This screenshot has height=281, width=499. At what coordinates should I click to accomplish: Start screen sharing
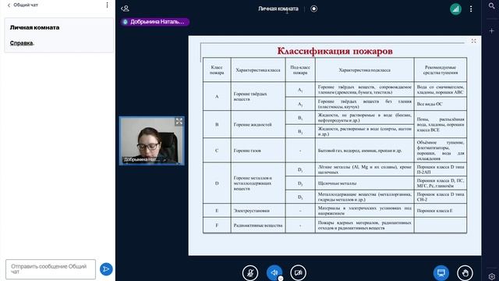[441, 273]
